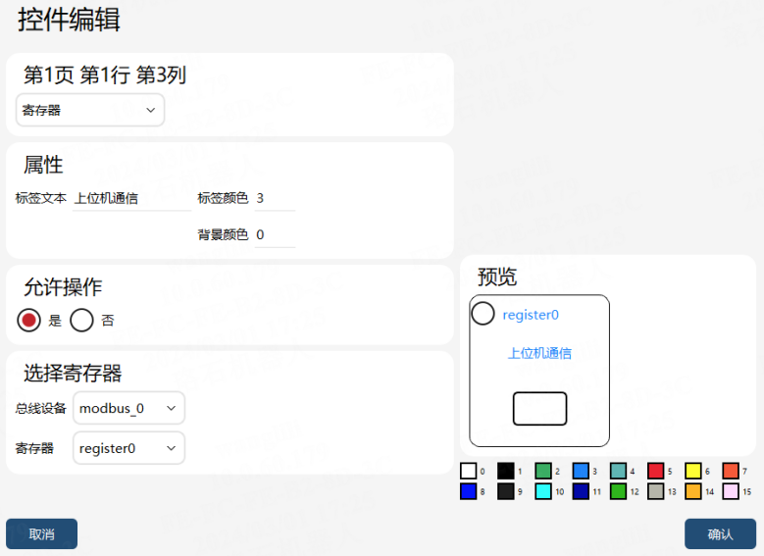Pick color swatch 10 cyan
Screen dimensions: 764x556
[x=543, y=491]
